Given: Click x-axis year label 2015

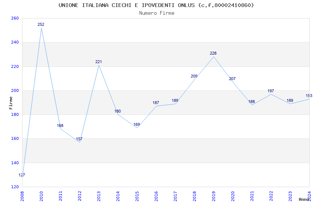Looking at the screenshot, I should pyautogui.click(x=137, y=196).
